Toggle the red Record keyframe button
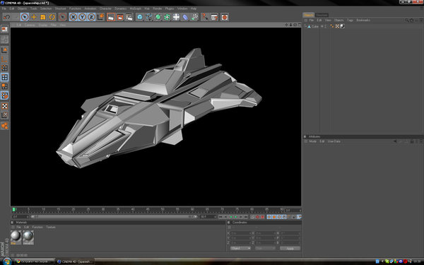Screen dimensions: 424x265 (x=257, y=217)
